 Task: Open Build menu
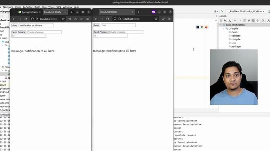(37, 7)
